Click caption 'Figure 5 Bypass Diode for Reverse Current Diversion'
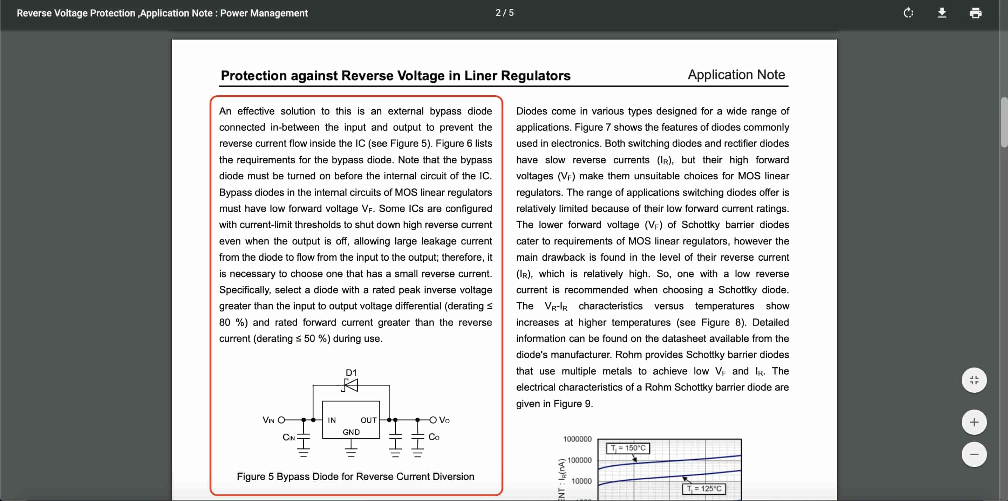1008x501 pixels. 355,476
